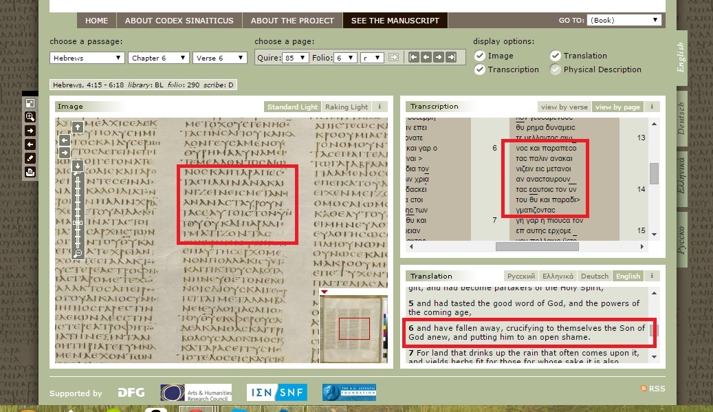Screen dimensions: 713x412
Task: Open the Chapter 6 dropdown
Action: click(x=158, y=58)
